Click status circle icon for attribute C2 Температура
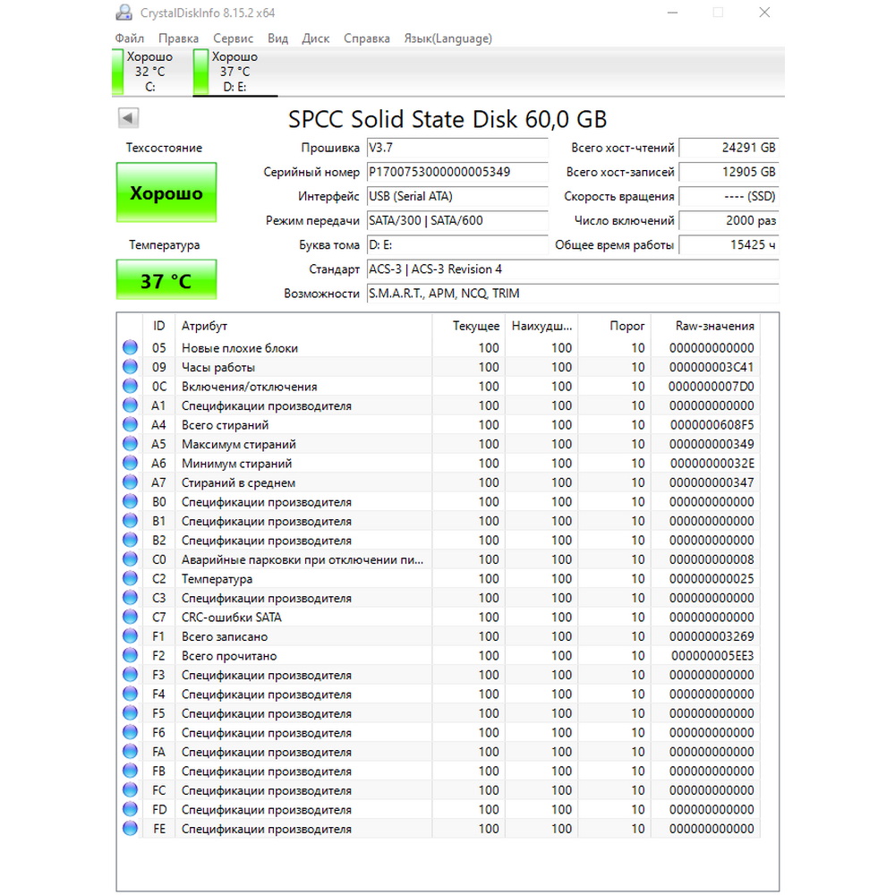895x895 pixels. (130, 578)
